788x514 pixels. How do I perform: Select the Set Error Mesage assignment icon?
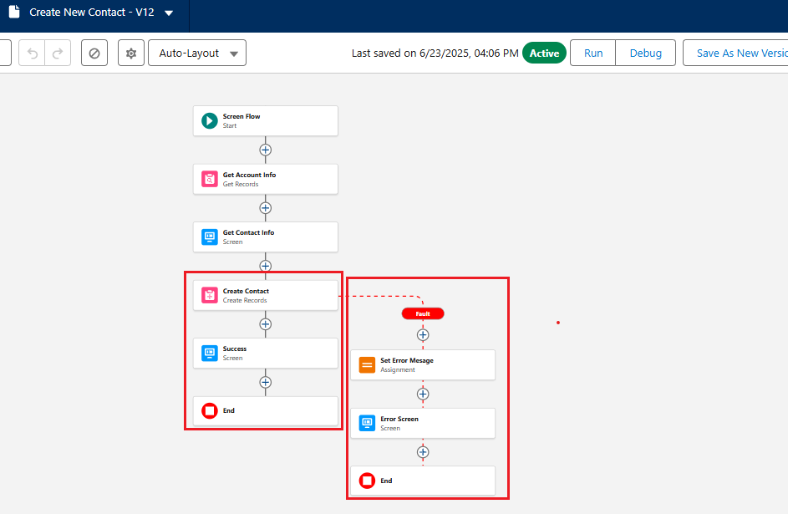click(367, 364)
